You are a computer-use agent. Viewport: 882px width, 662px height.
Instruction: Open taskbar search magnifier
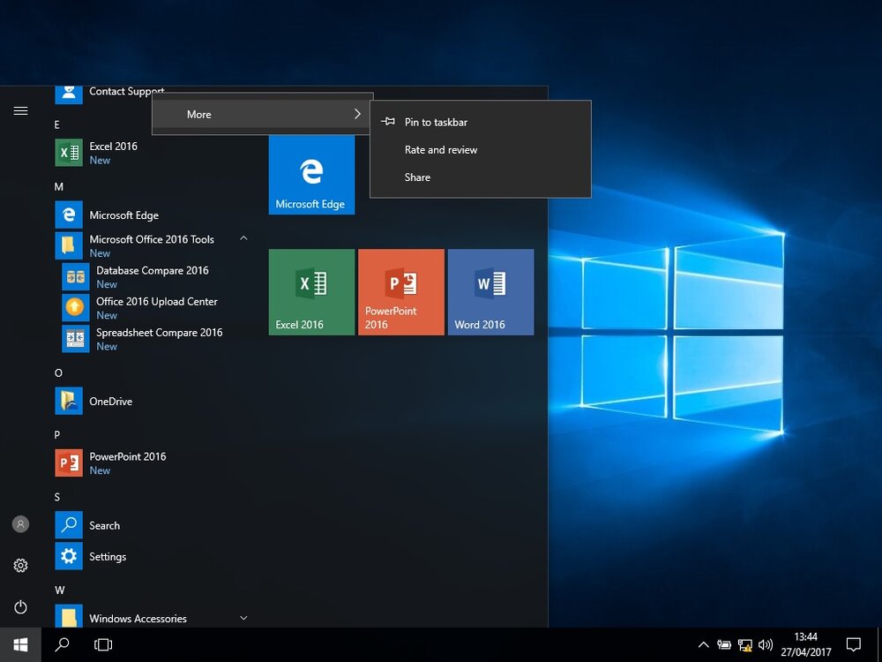pos(62,644)
